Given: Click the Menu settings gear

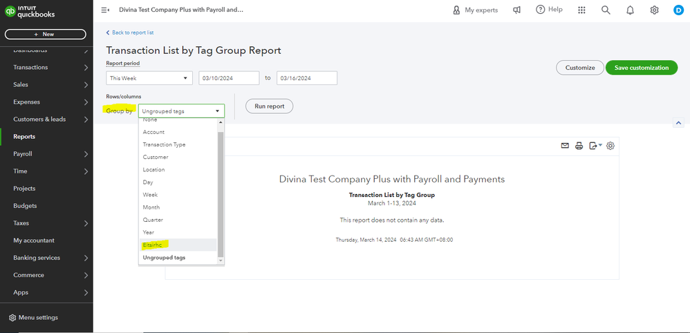Looking at the screenshot, I should coord(12,318).
